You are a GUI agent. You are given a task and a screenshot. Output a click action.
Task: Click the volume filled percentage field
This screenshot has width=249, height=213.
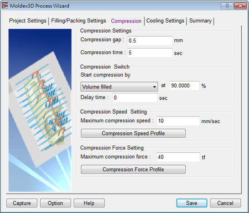pyautogui.click(x=184, y=86)
